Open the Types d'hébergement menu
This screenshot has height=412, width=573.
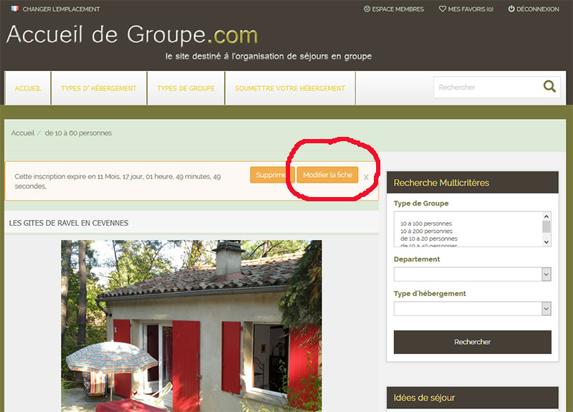tap(99, 88)
